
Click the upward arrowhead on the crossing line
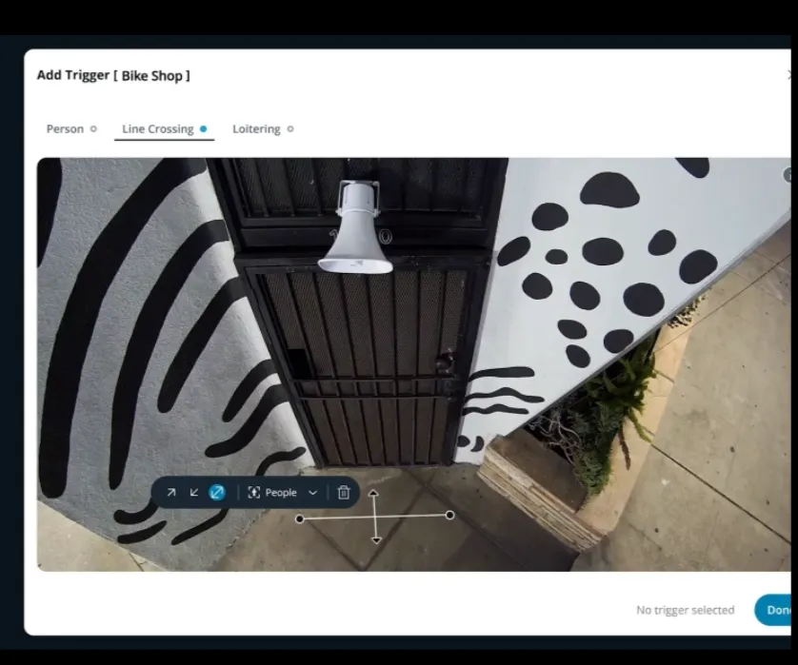(x=374, y=494)
